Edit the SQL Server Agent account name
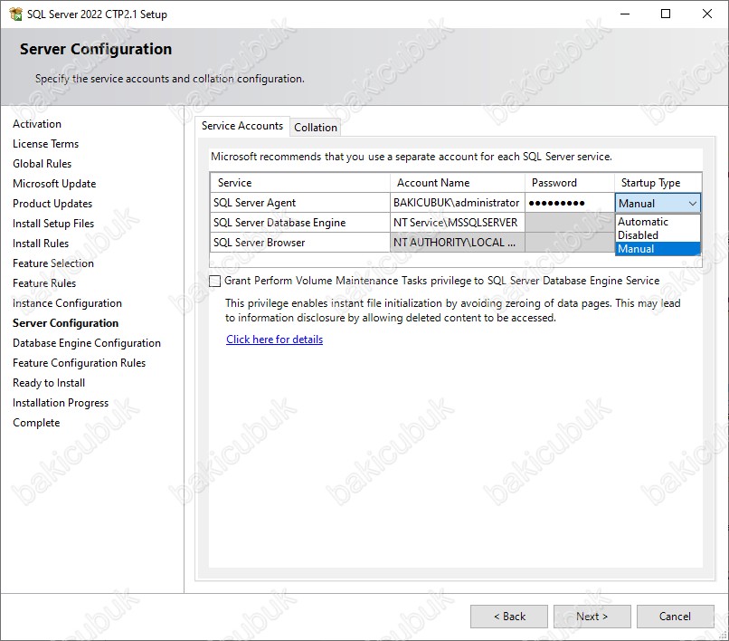 tap(458, 203)
